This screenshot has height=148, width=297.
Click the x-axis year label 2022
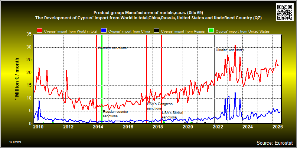[218, 127]
